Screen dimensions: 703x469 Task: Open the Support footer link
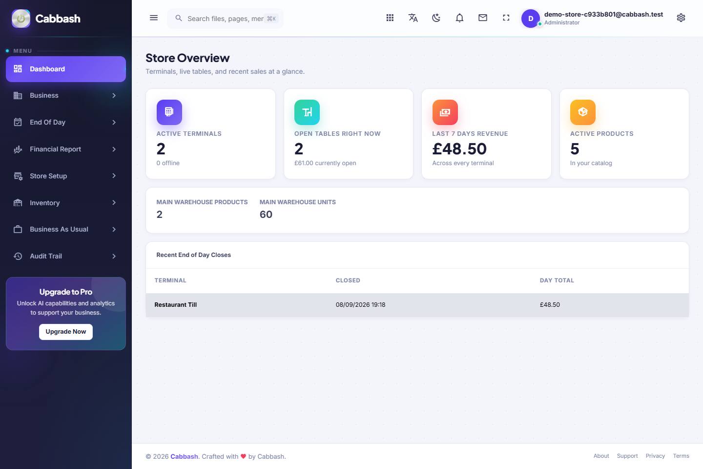[x=627, y=456]
